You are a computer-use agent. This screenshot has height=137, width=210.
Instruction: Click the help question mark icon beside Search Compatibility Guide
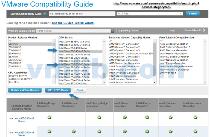(45, 14)
